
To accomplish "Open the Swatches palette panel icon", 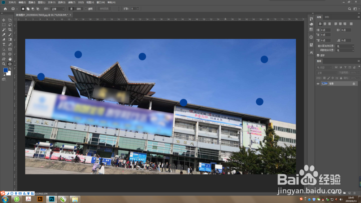I will pyautogui.click(x=311, y=30).
